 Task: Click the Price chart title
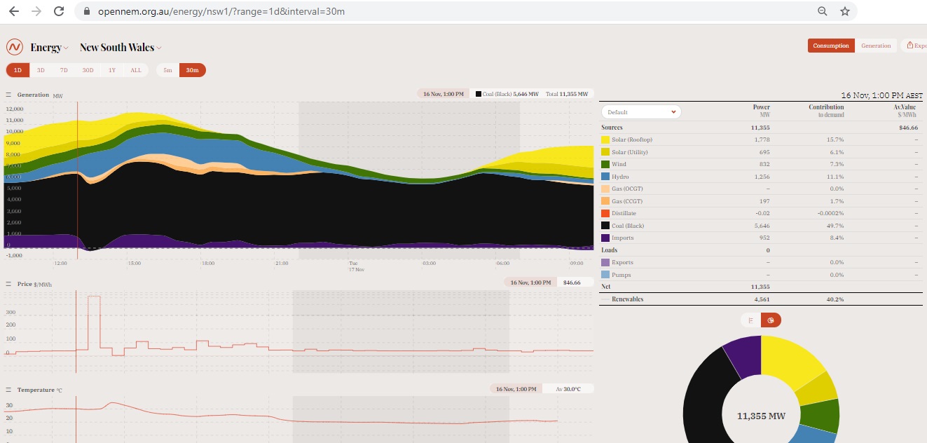click(25, 284)
